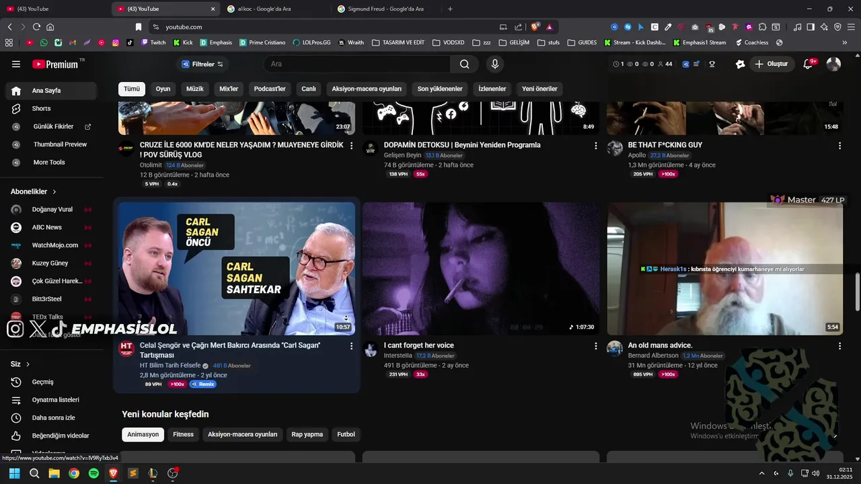861x484 pixels.
Task: Play the An old mans advice thumbnail
Action: pos(725,268)
